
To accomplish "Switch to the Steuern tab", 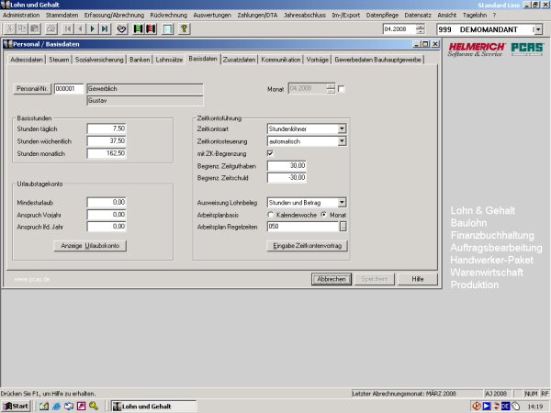I will point(59,60).
